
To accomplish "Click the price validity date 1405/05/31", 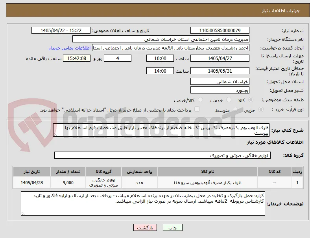I will click(x=220, y=71).
